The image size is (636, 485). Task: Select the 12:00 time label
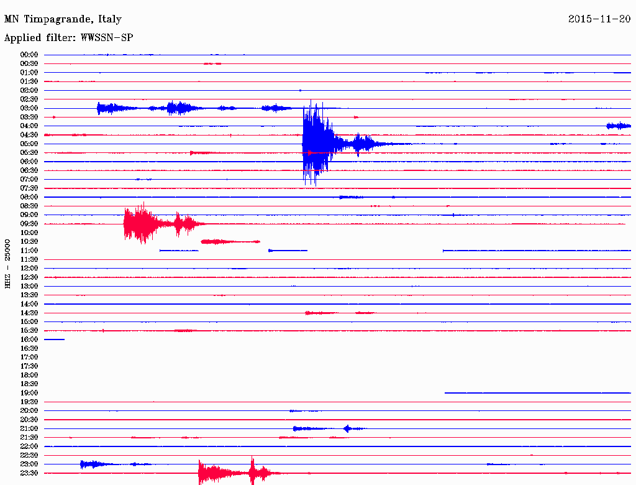(x=29, y=269)
